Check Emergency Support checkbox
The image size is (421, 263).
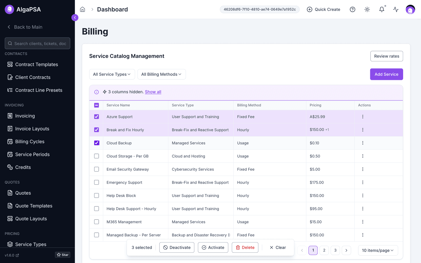point(97,183)
